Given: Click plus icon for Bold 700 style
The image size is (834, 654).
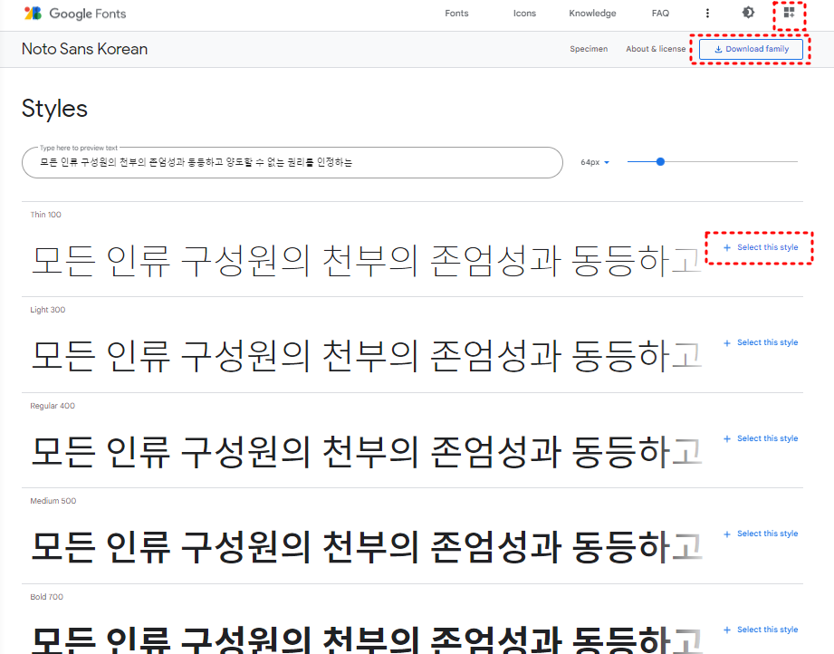Looking at the screenshot, I should click(x=727, y=630).
